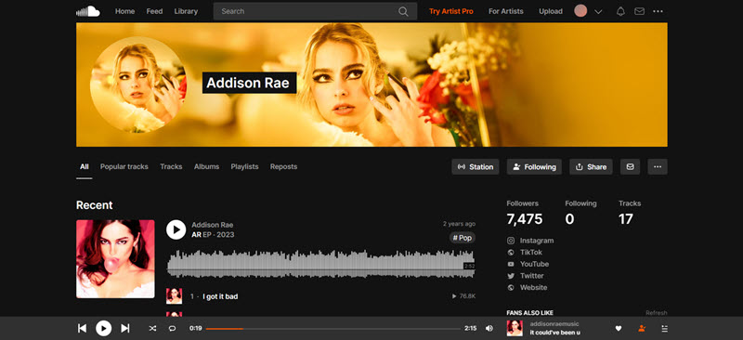The width and height of the screenshot is (743, 340).
Task: Open the Albums tab
Action: (x=206, y=167)
